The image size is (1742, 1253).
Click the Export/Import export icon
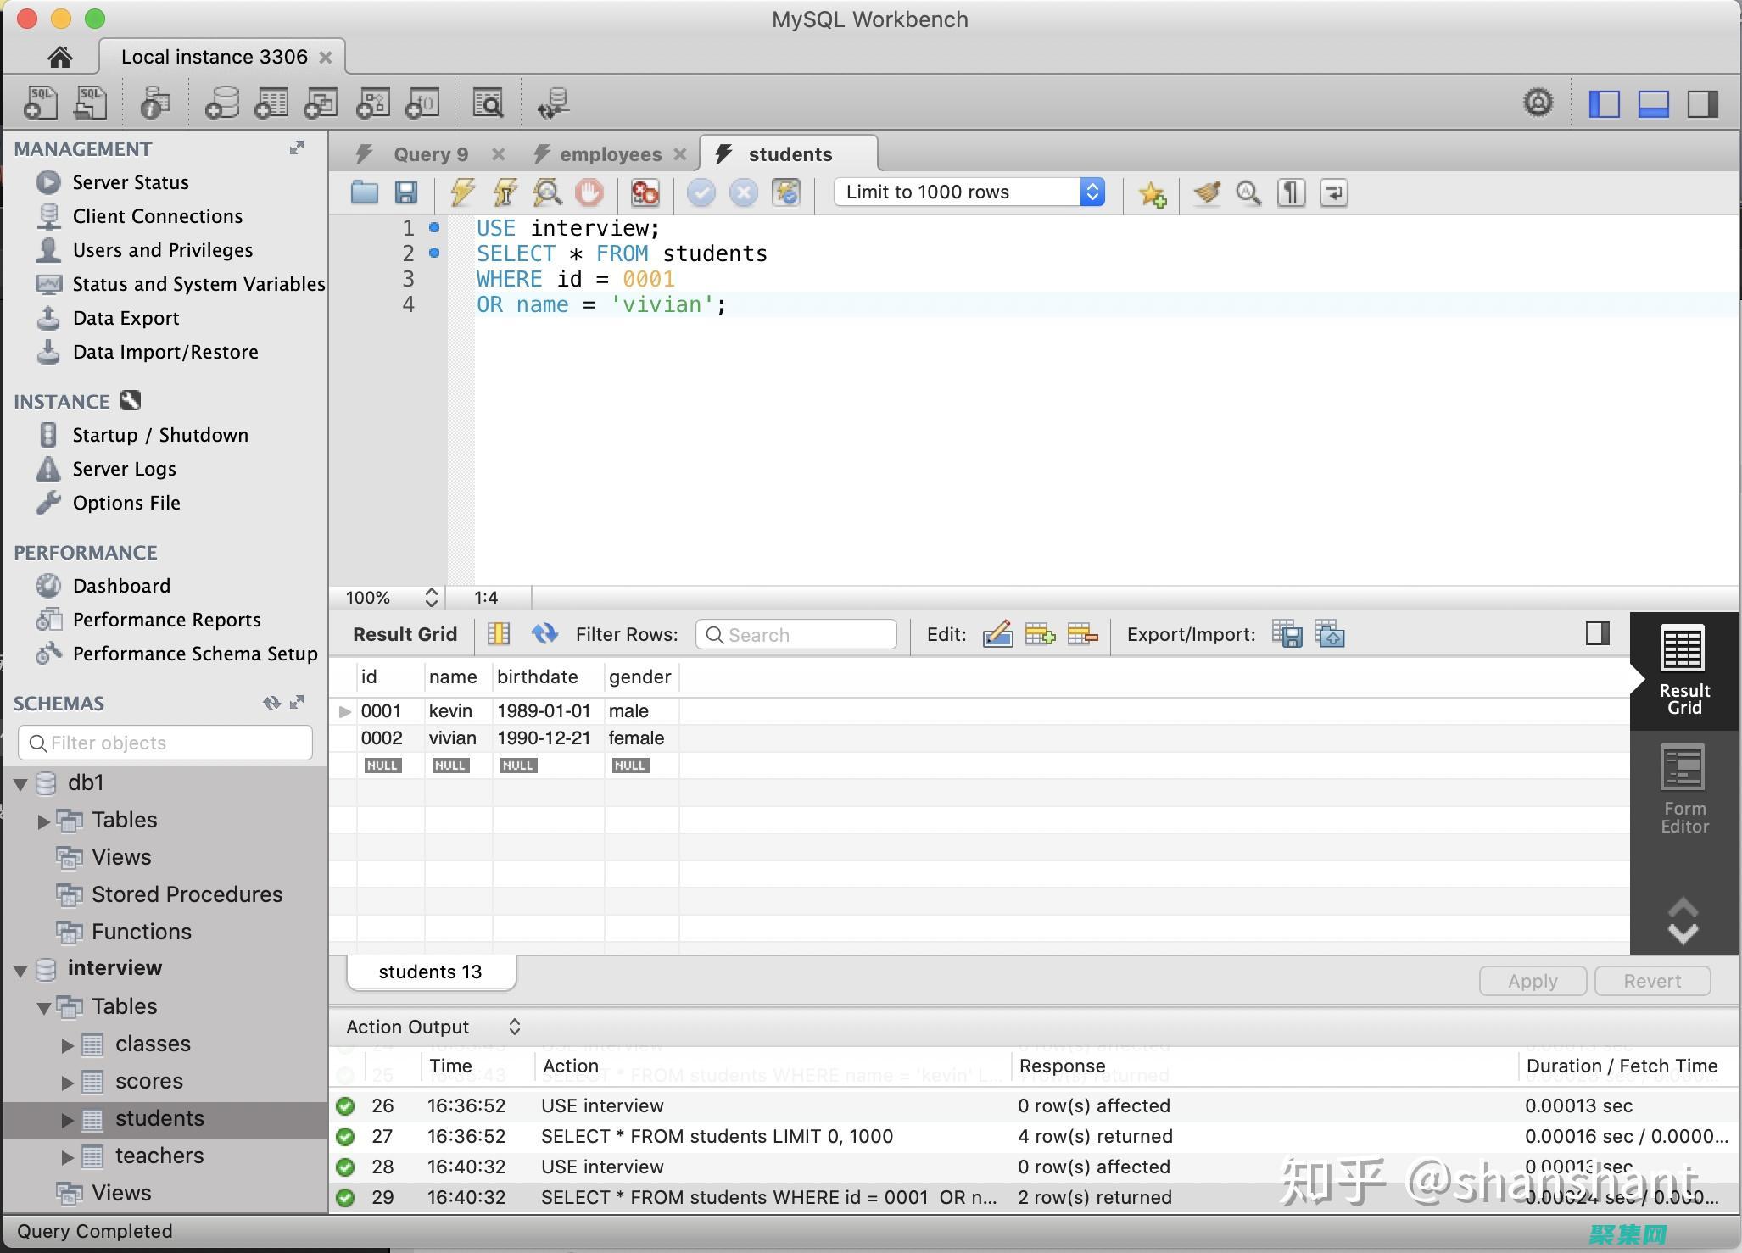1287,634
